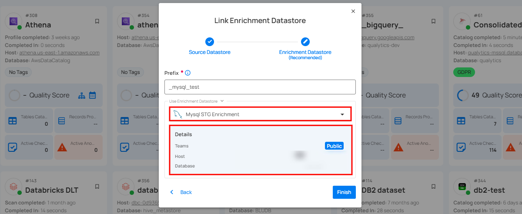Click the Enrichment Datastore step label
522x214 pixels.
(x=305, y=52)
